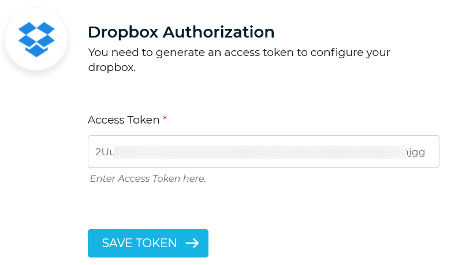The image size is (451, 265).
Task: Click the arrow icon inside Save Token
Action: (x=192, y=243)
